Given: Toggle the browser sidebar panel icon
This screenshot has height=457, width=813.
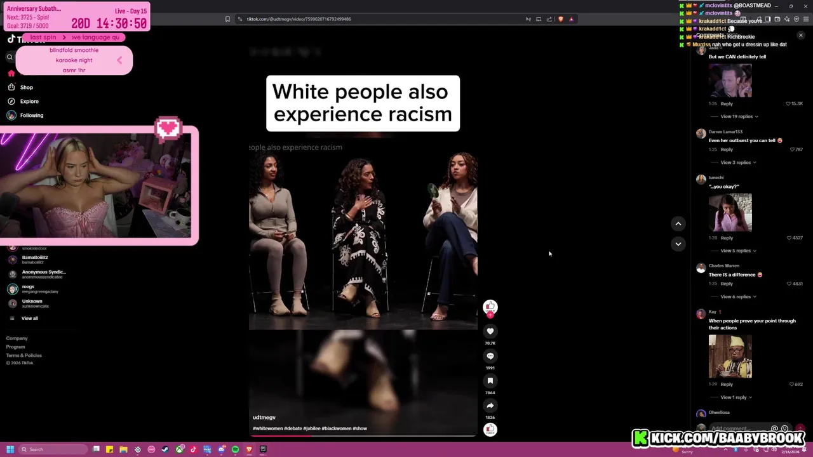Looking at the screenshot, I should point(767,19).
